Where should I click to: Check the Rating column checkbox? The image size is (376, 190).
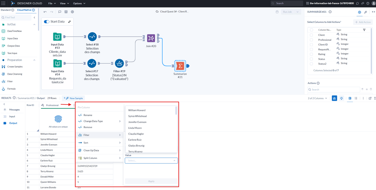click(311, 54)
